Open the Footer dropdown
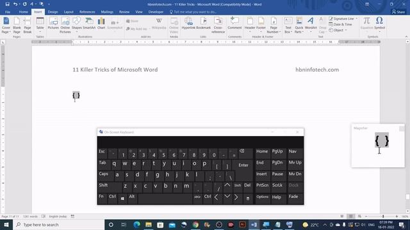The image size is (410, 230). (261, 25)
